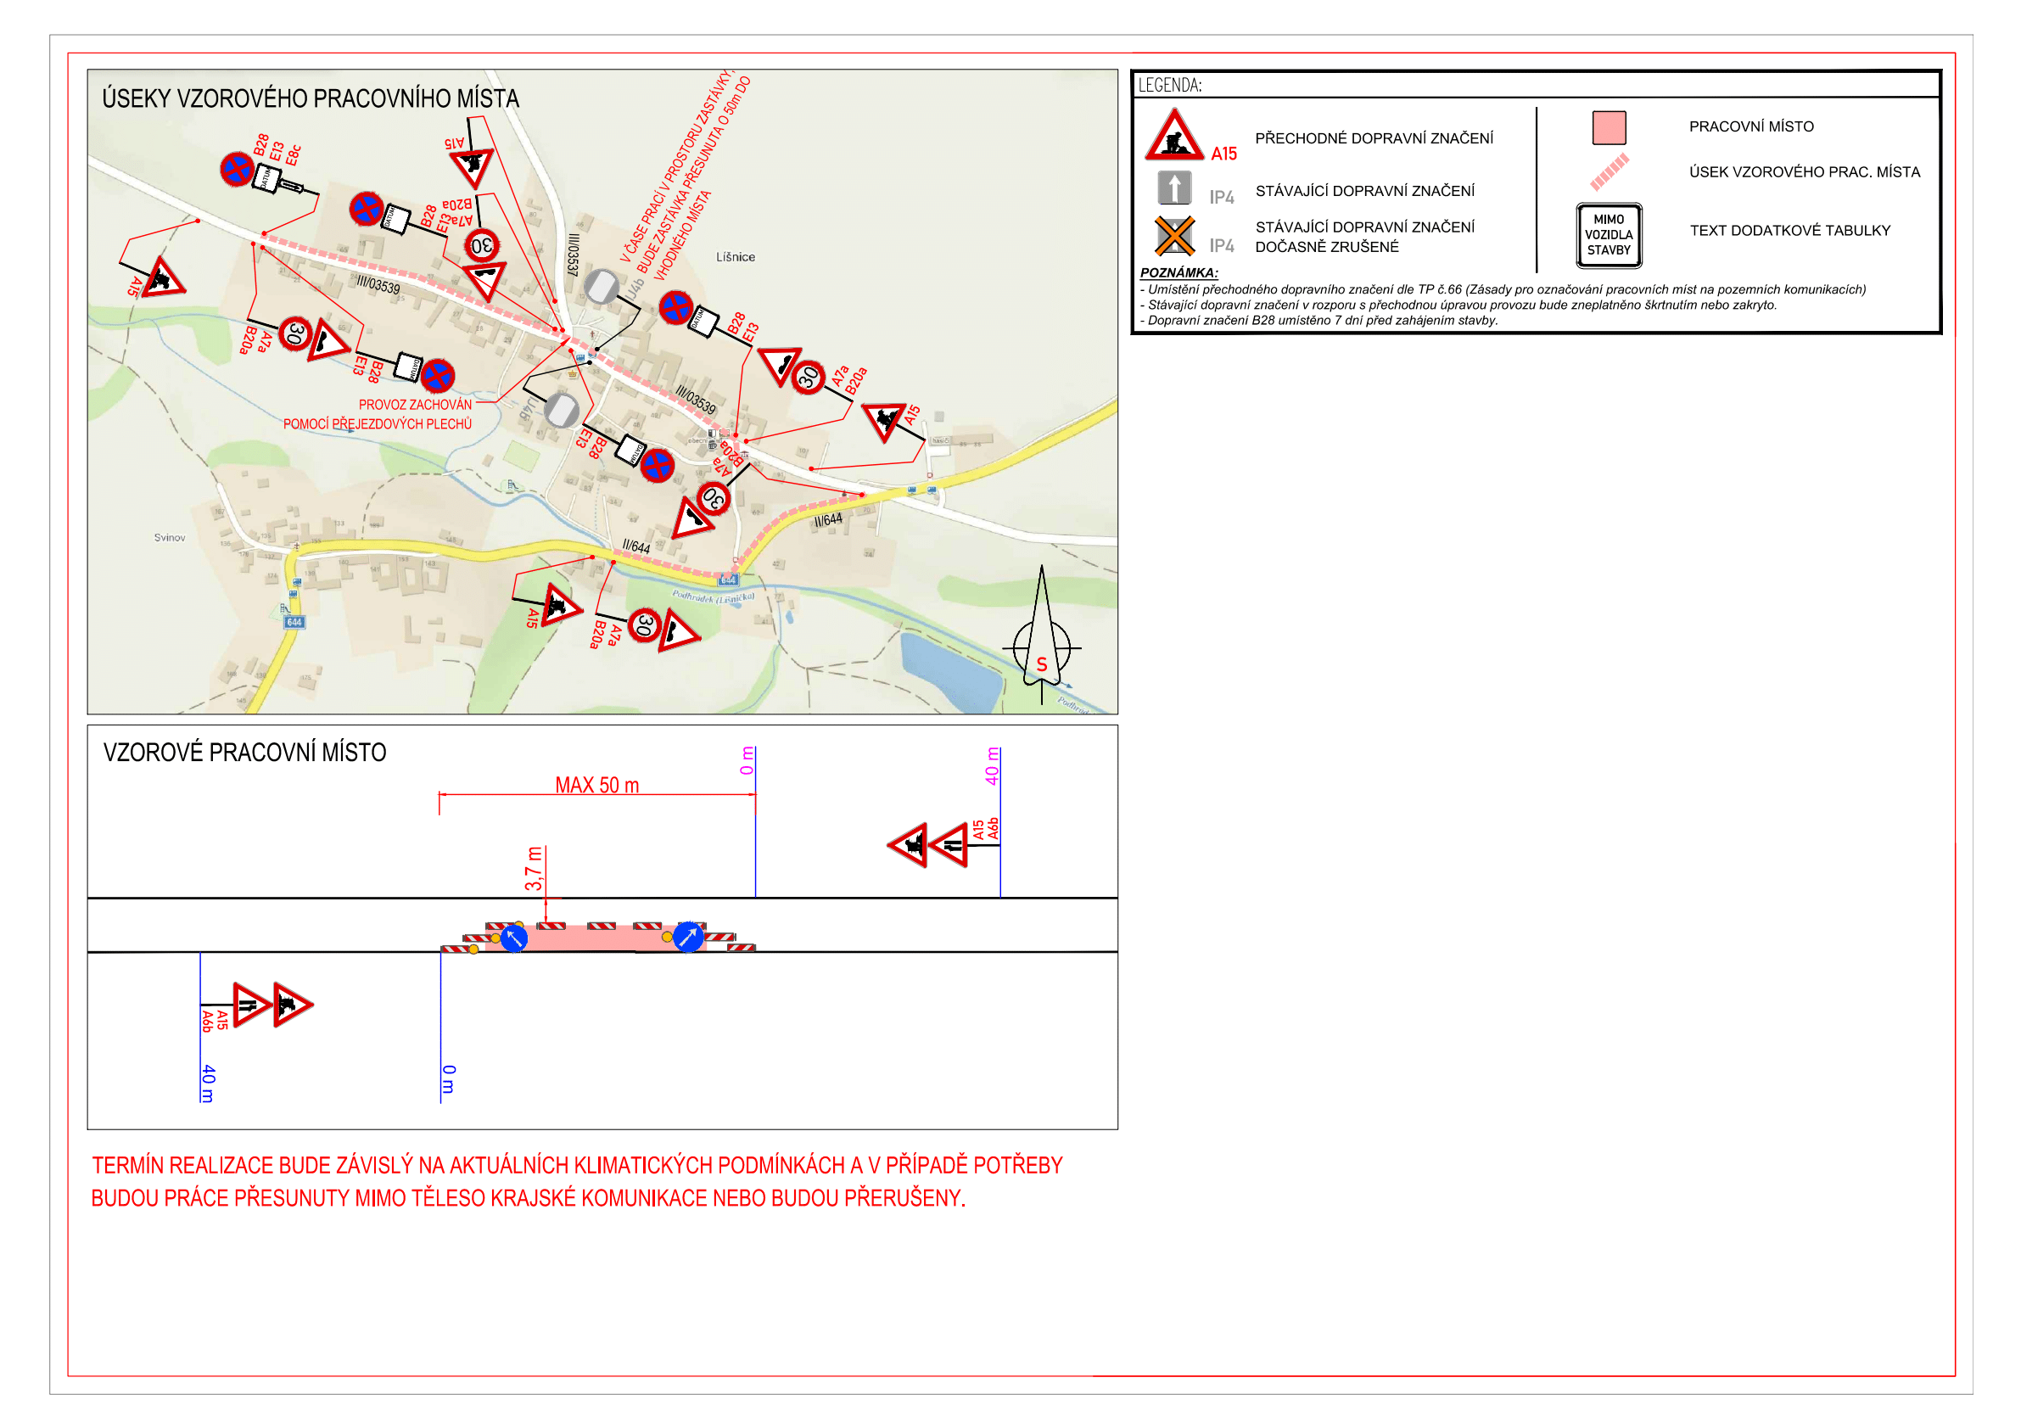
Task: Click the blue left-pointing mandatory arrow sign
Action: (x=514, y=938)
